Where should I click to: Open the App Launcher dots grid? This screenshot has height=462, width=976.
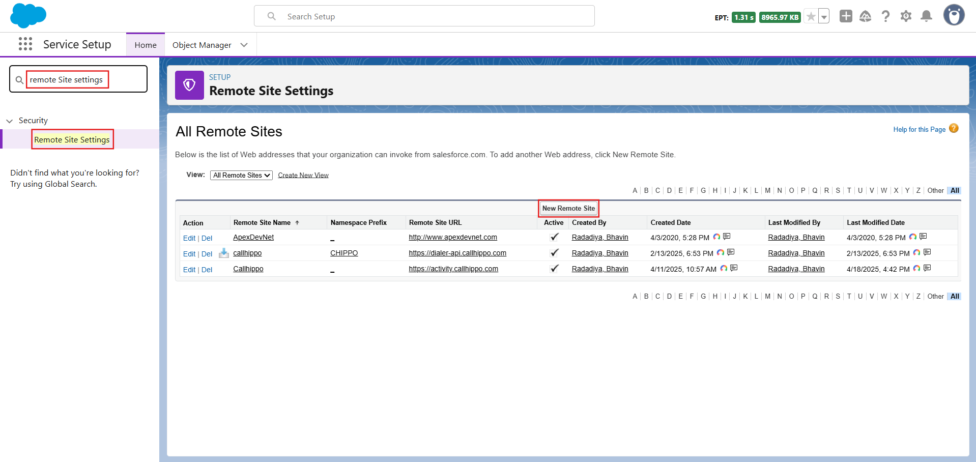pos(25,44)
